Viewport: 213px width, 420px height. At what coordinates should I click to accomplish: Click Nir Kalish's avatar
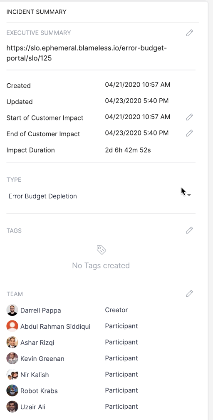(x=12, y=374)
